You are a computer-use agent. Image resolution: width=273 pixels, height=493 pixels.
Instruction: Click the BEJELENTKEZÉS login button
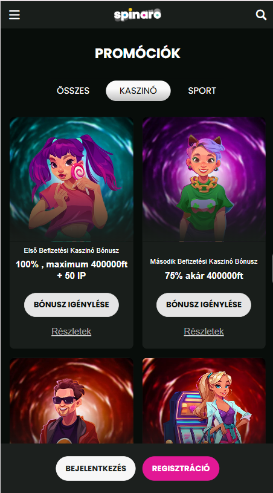pos(95,468)
